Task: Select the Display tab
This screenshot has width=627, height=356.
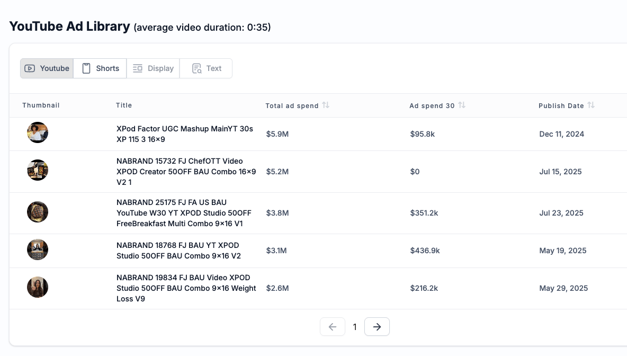Action: (x=153, y=68)
